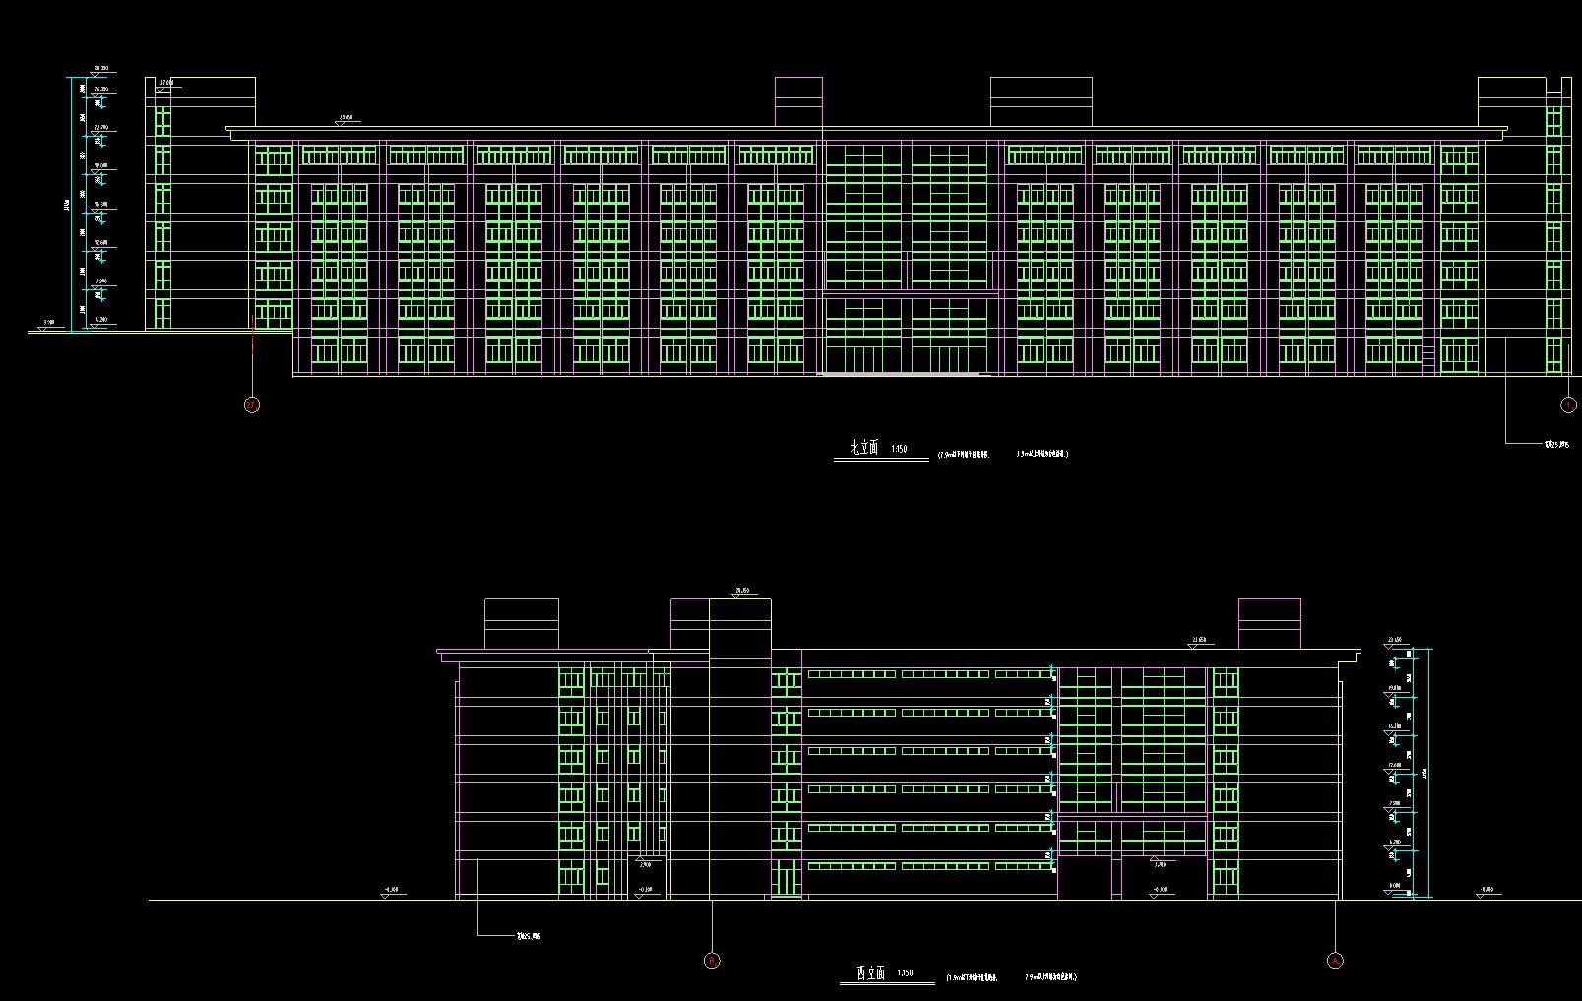Select the 西立面 drawing title

click(x=871, y=973)
